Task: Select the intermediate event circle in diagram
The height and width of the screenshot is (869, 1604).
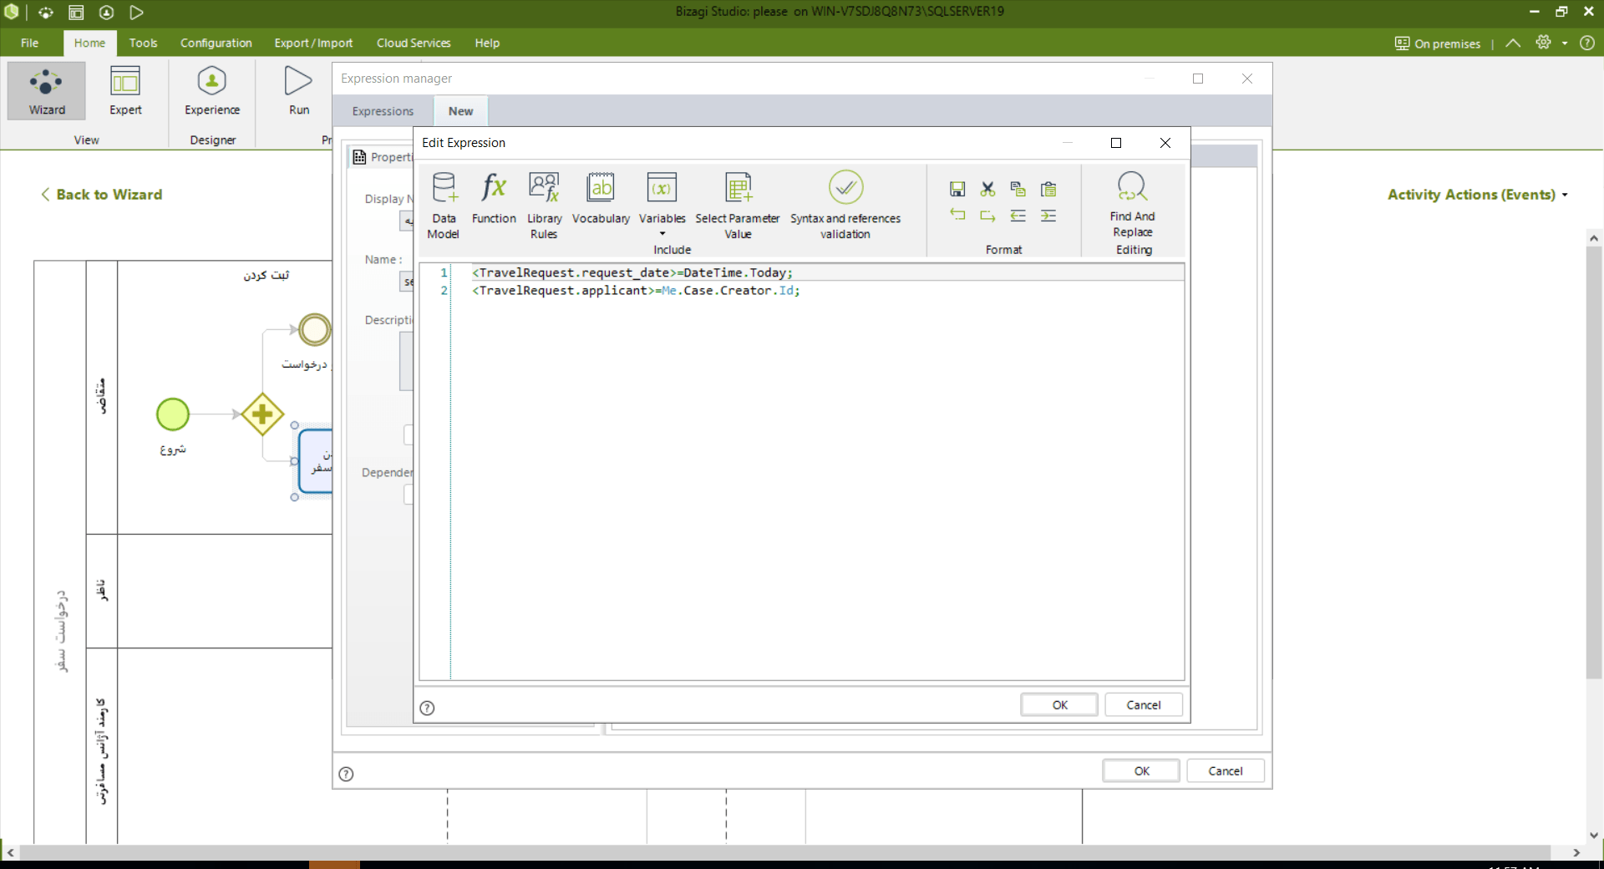Action: [x=315, y=329]
